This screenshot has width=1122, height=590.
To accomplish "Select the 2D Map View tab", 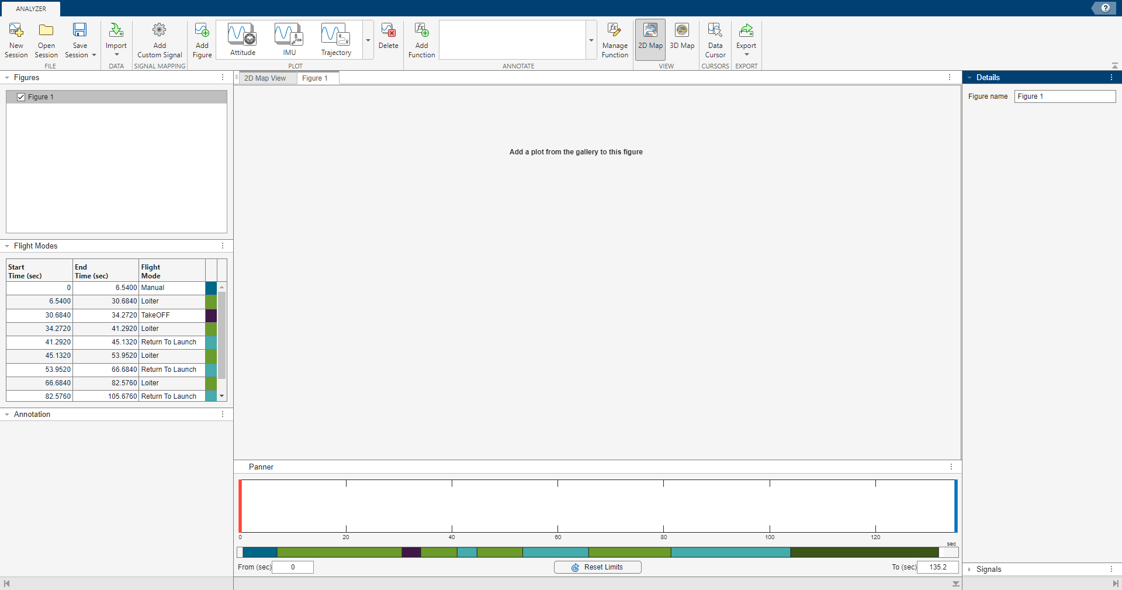I will (x=266, y=78).
